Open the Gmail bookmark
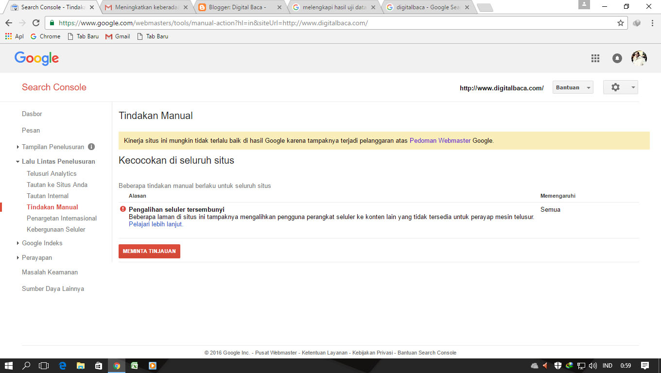The height and width of the screenshot is (373, 661). (x=118, y=36)
